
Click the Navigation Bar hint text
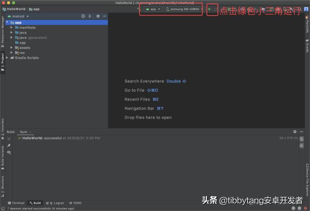tap(139, 108)
